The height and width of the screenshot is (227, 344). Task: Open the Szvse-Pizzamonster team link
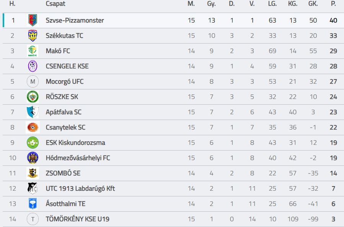point(75,20)
